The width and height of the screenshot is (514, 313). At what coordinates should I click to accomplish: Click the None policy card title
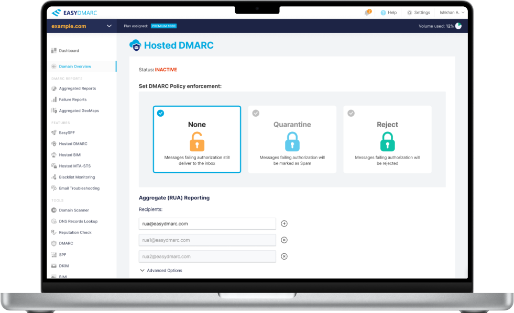click(x=197, y=125)
